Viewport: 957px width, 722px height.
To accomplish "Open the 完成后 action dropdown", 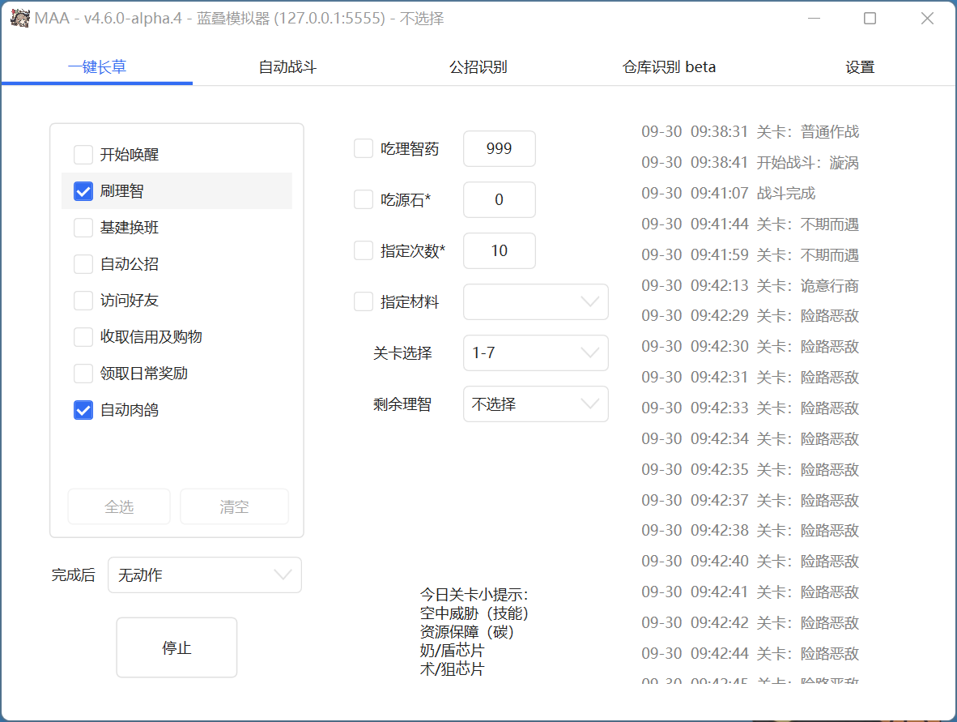I will click(204, 575).
